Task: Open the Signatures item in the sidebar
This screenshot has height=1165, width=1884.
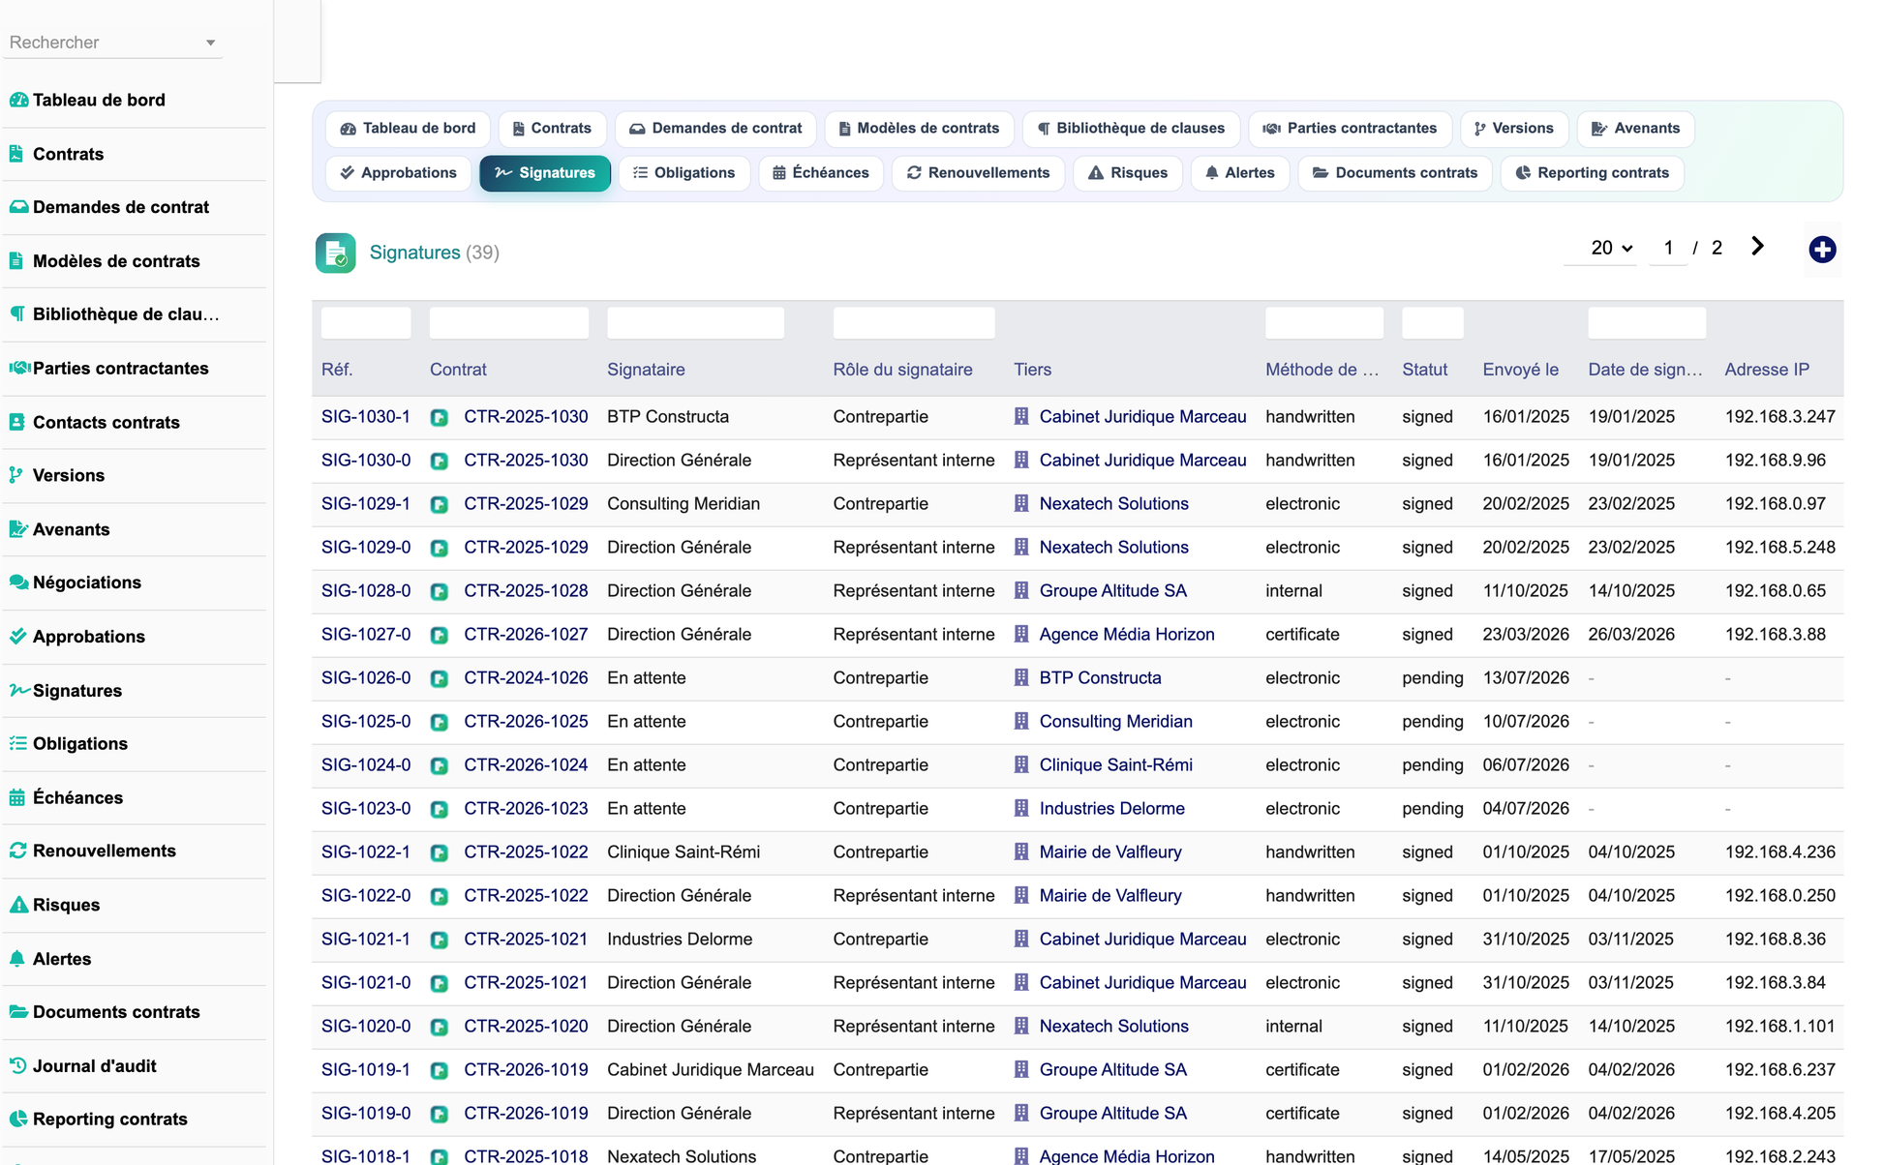Action: [77, 691]
